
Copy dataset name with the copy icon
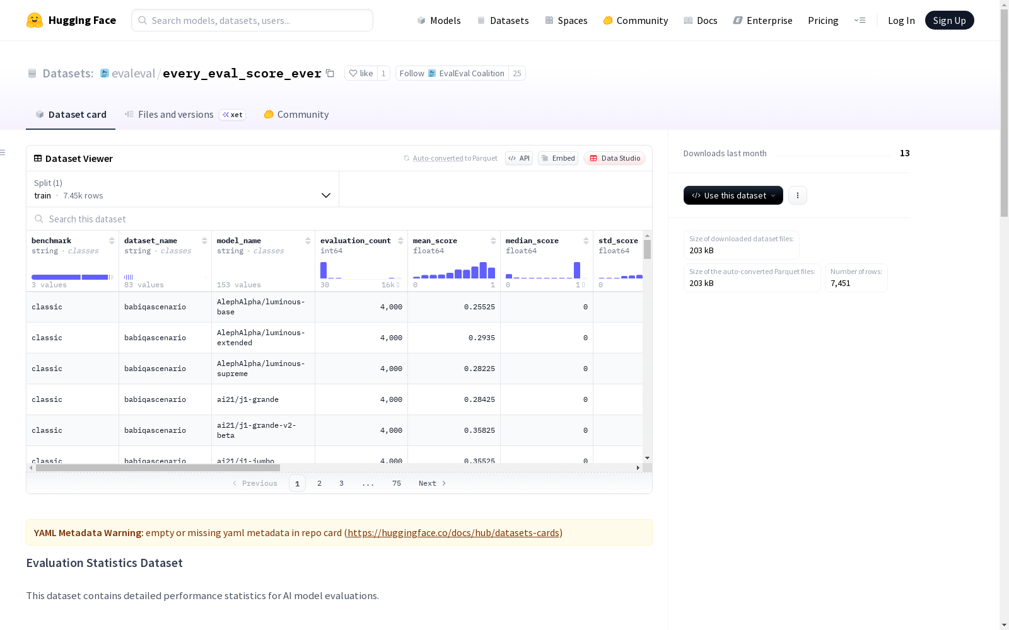coord(330,73)
